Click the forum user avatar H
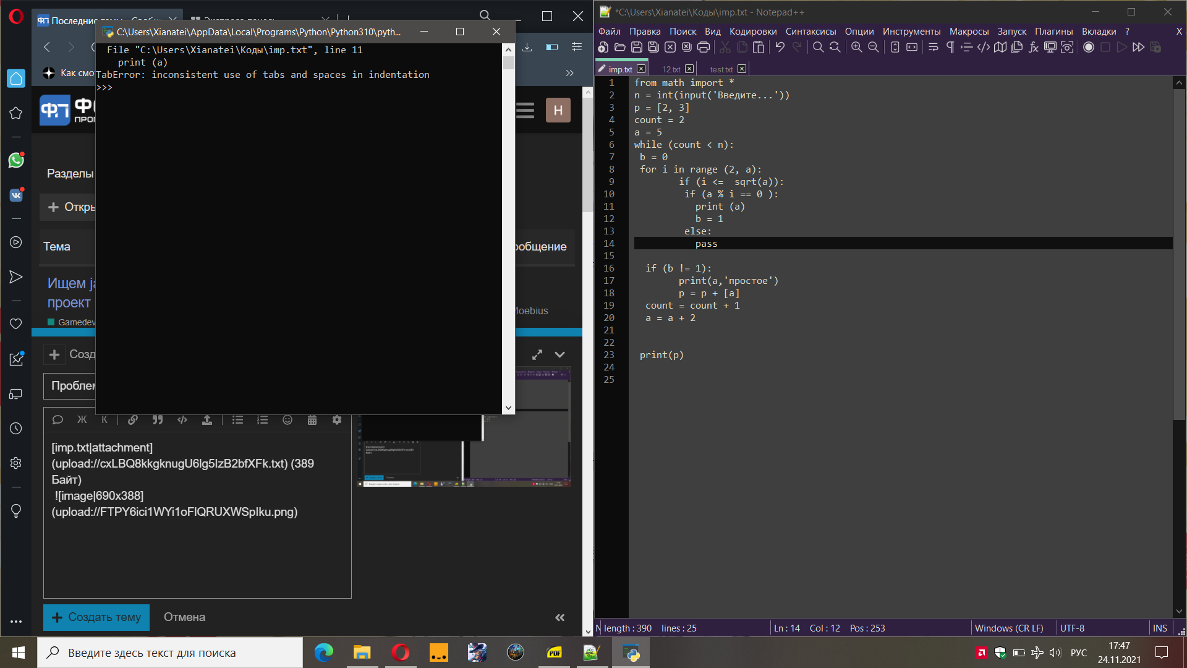The image size is (1187, 668). click(x=558, y=110)
